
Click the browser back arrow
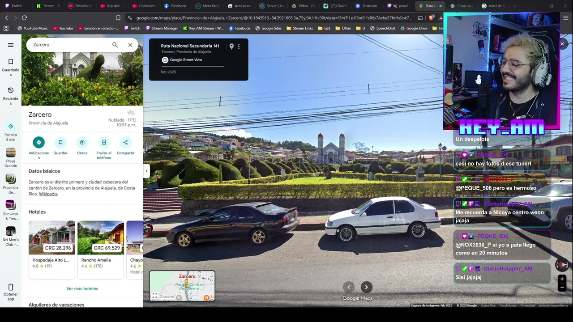(6, 18)
